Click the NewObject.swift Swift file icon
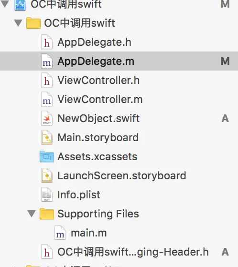The height and width of the screenshot is (267, 238). tap(47, 118)
